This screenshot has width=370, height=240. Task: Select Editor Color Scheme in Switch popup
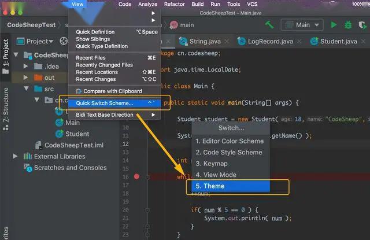click(x=231, y=141)
